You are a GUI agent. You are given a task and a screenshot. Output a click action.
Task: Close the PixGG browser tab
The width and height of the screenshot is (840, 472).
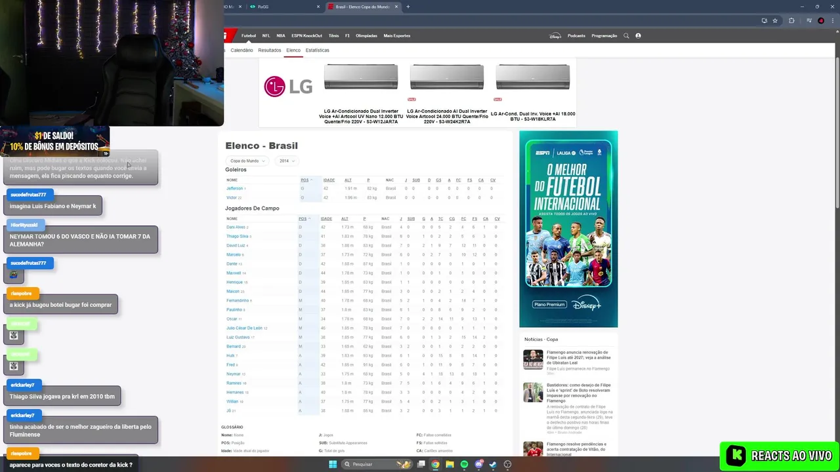point(319,7)
